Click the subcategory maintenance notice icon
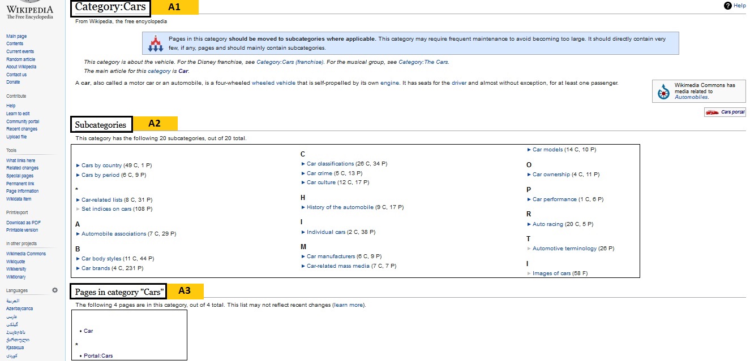750x361 pixels. click(x=155, y=43)
